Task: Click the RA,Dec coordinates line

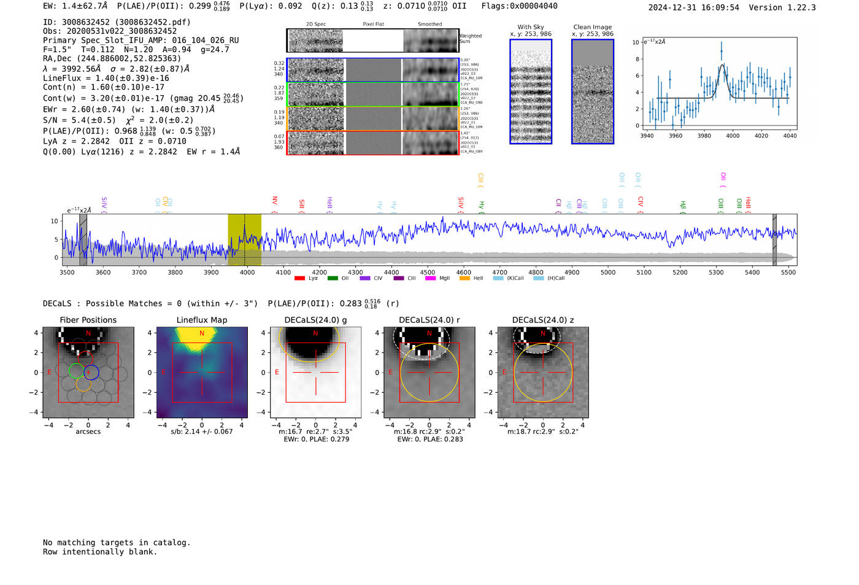Action: tap(112, 58)
